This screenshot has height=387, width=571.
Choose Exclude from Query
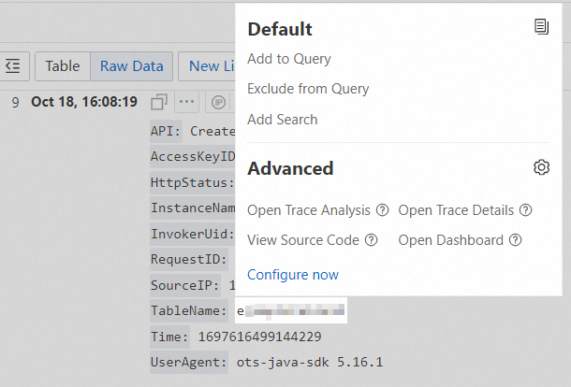[x=308, y=89]
